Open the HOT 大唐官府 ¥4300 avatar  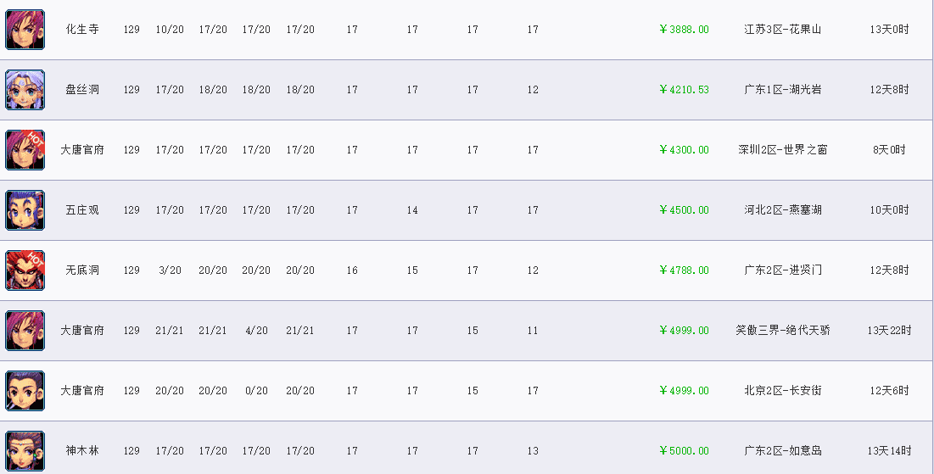point(25,149)
